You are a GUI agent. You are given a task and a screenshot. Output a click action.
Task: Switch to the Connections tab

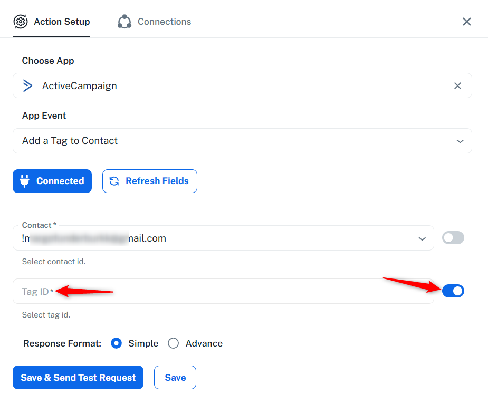(154, 22)
